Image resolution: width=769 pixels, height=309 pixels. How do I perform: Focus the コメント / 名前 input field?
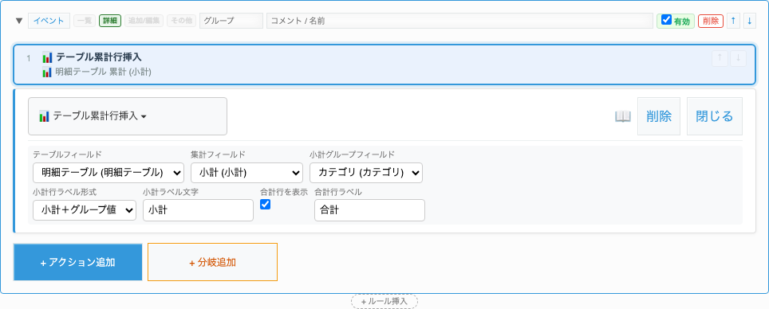click(x=459, y=21)
